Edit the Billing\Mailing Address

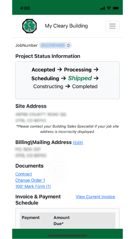point(78,143)
